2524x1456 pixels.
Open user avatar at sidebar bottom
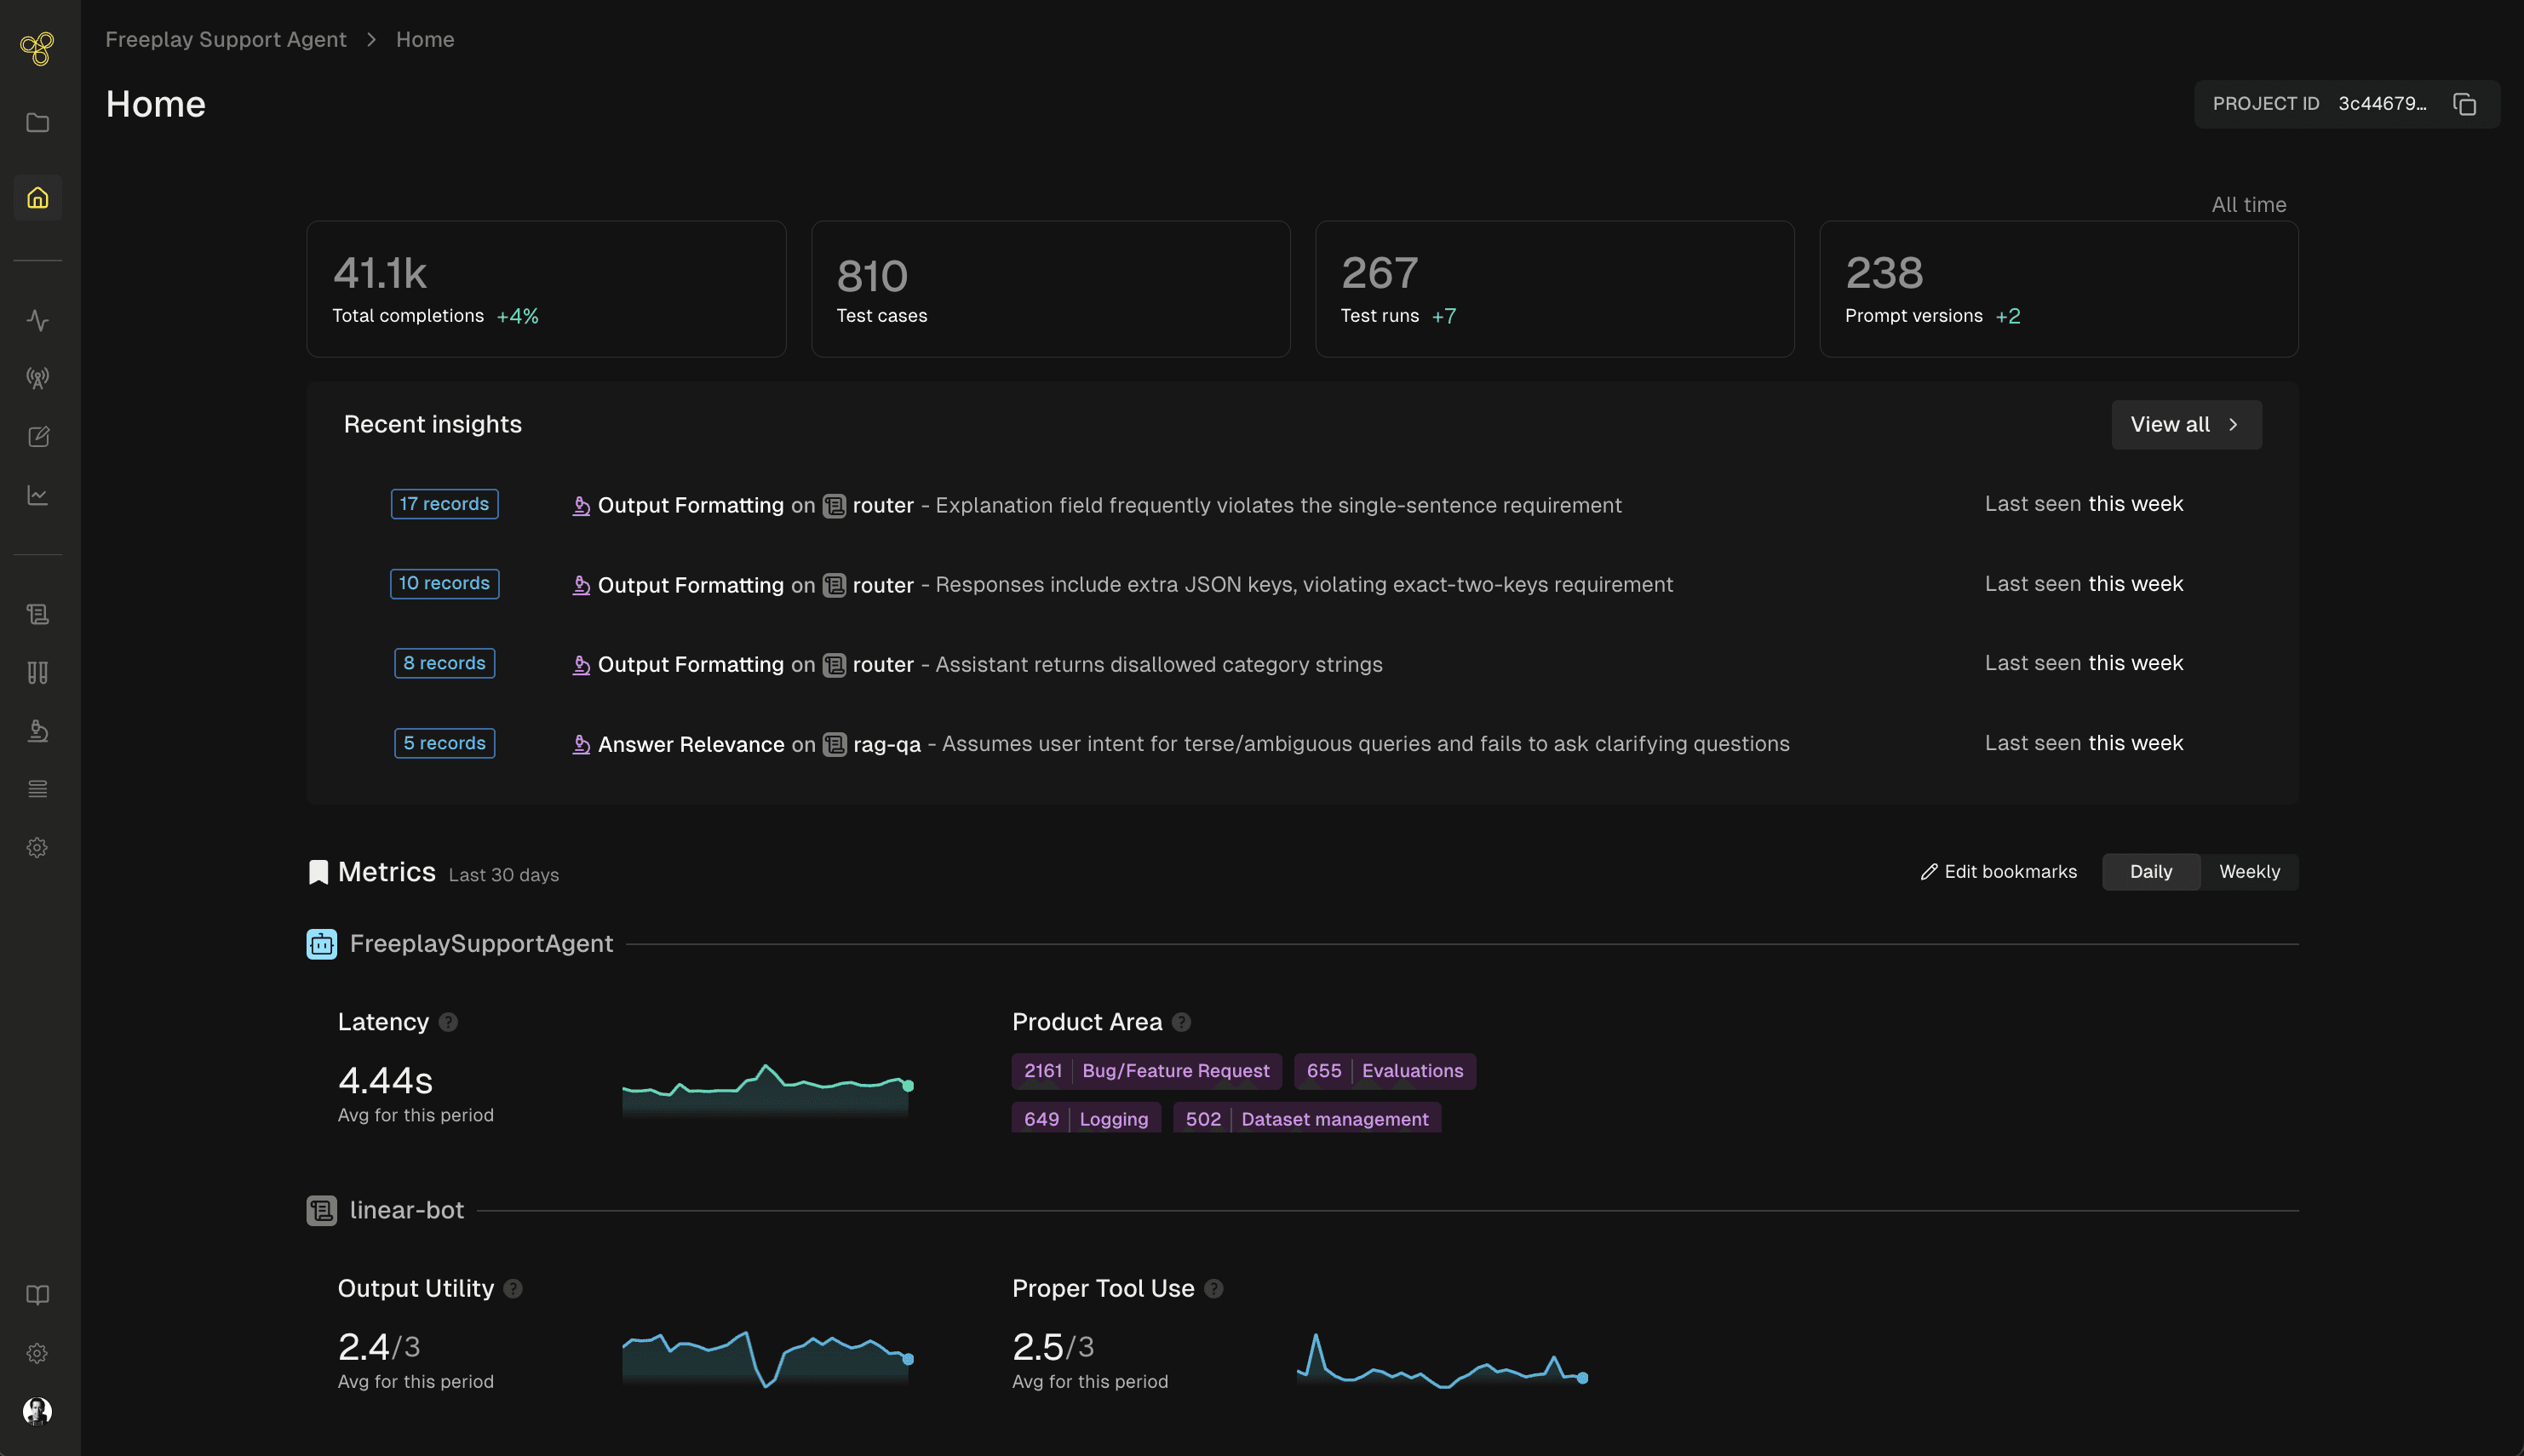[38, 1411]
